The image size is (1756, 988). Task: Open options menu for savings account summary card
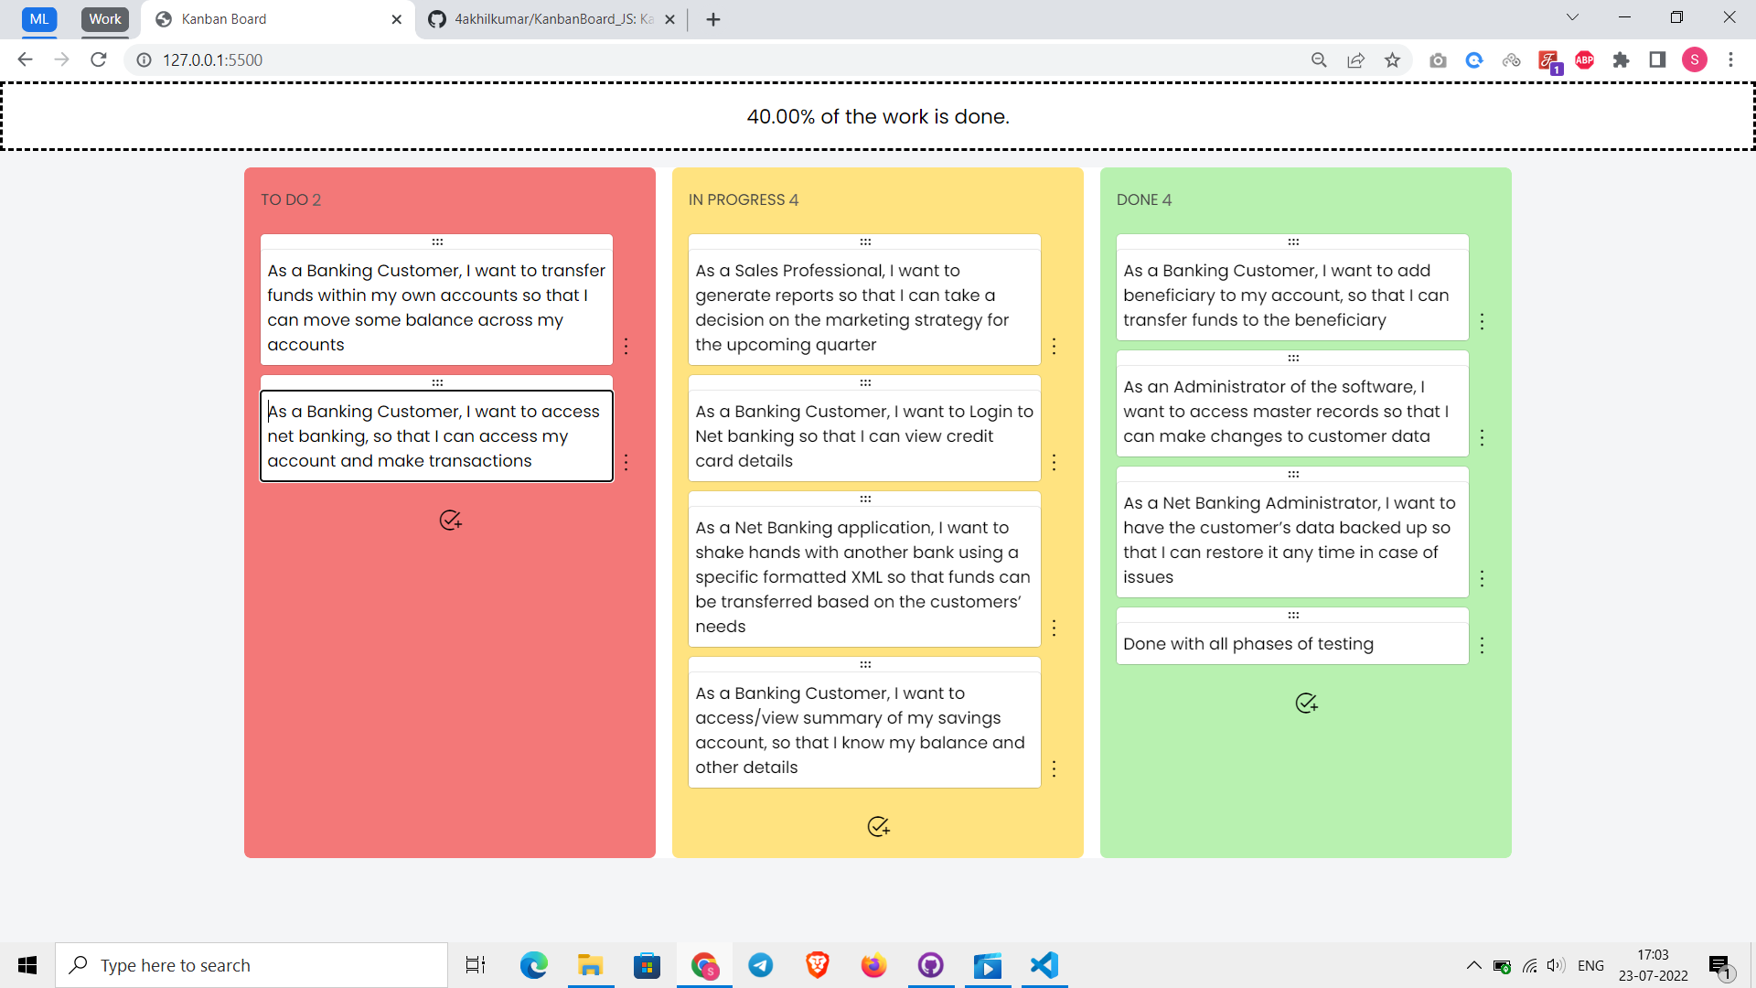[1055, 768]
